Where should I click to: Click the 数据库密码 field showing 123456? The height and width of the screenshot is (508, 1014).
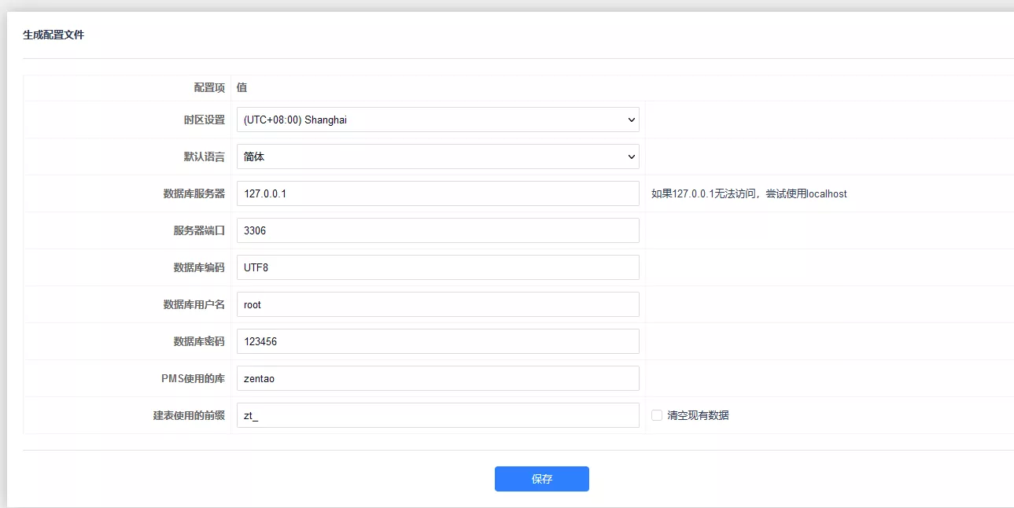click(x=437, y=341)
